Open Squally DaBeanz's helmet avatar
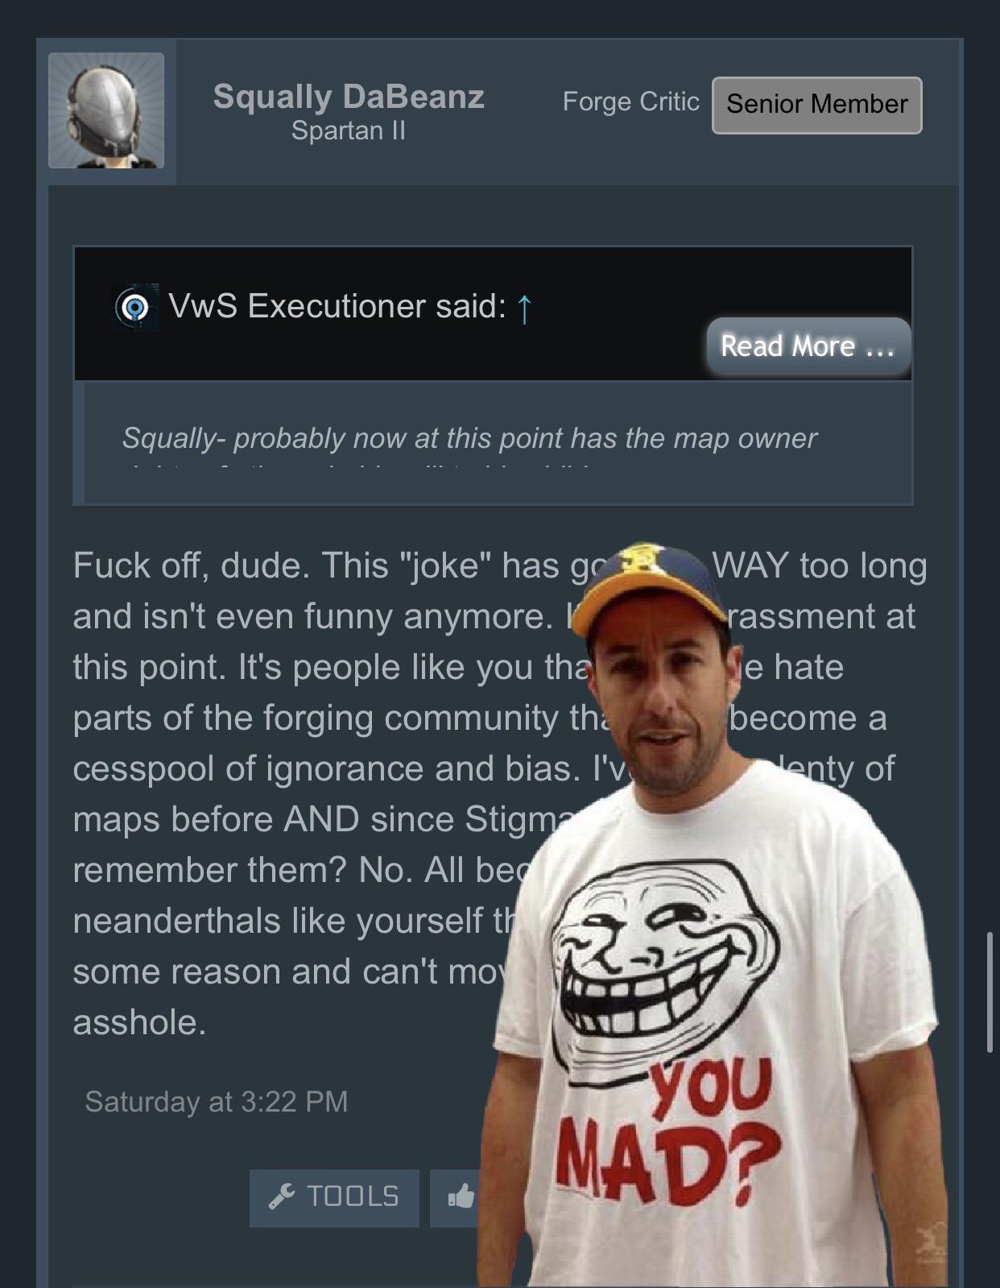Screen dimensions: 1000x1288 (106, 110)
